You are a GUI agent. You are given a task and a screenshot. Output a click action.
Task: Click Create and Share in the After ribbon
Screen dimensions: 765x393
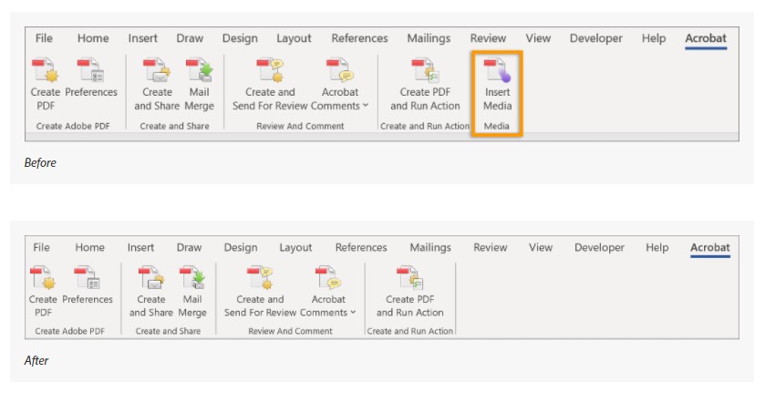click(x=150, y=292)
